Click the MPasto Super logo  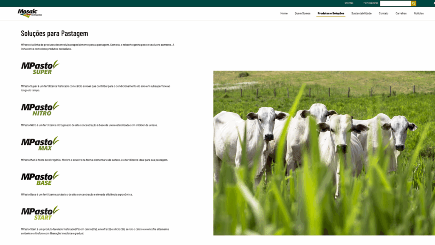click(x=40, y=67)
